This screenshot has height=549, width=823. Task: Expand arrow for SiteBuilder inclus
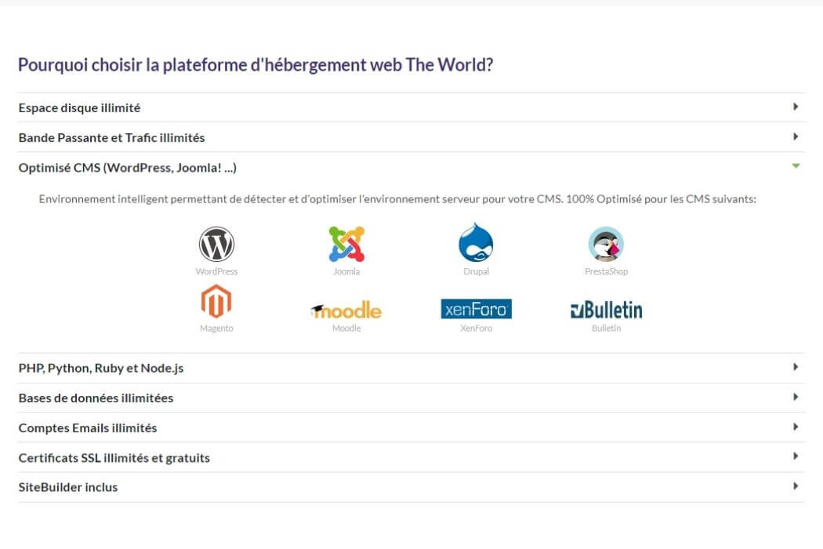(796, 486)
